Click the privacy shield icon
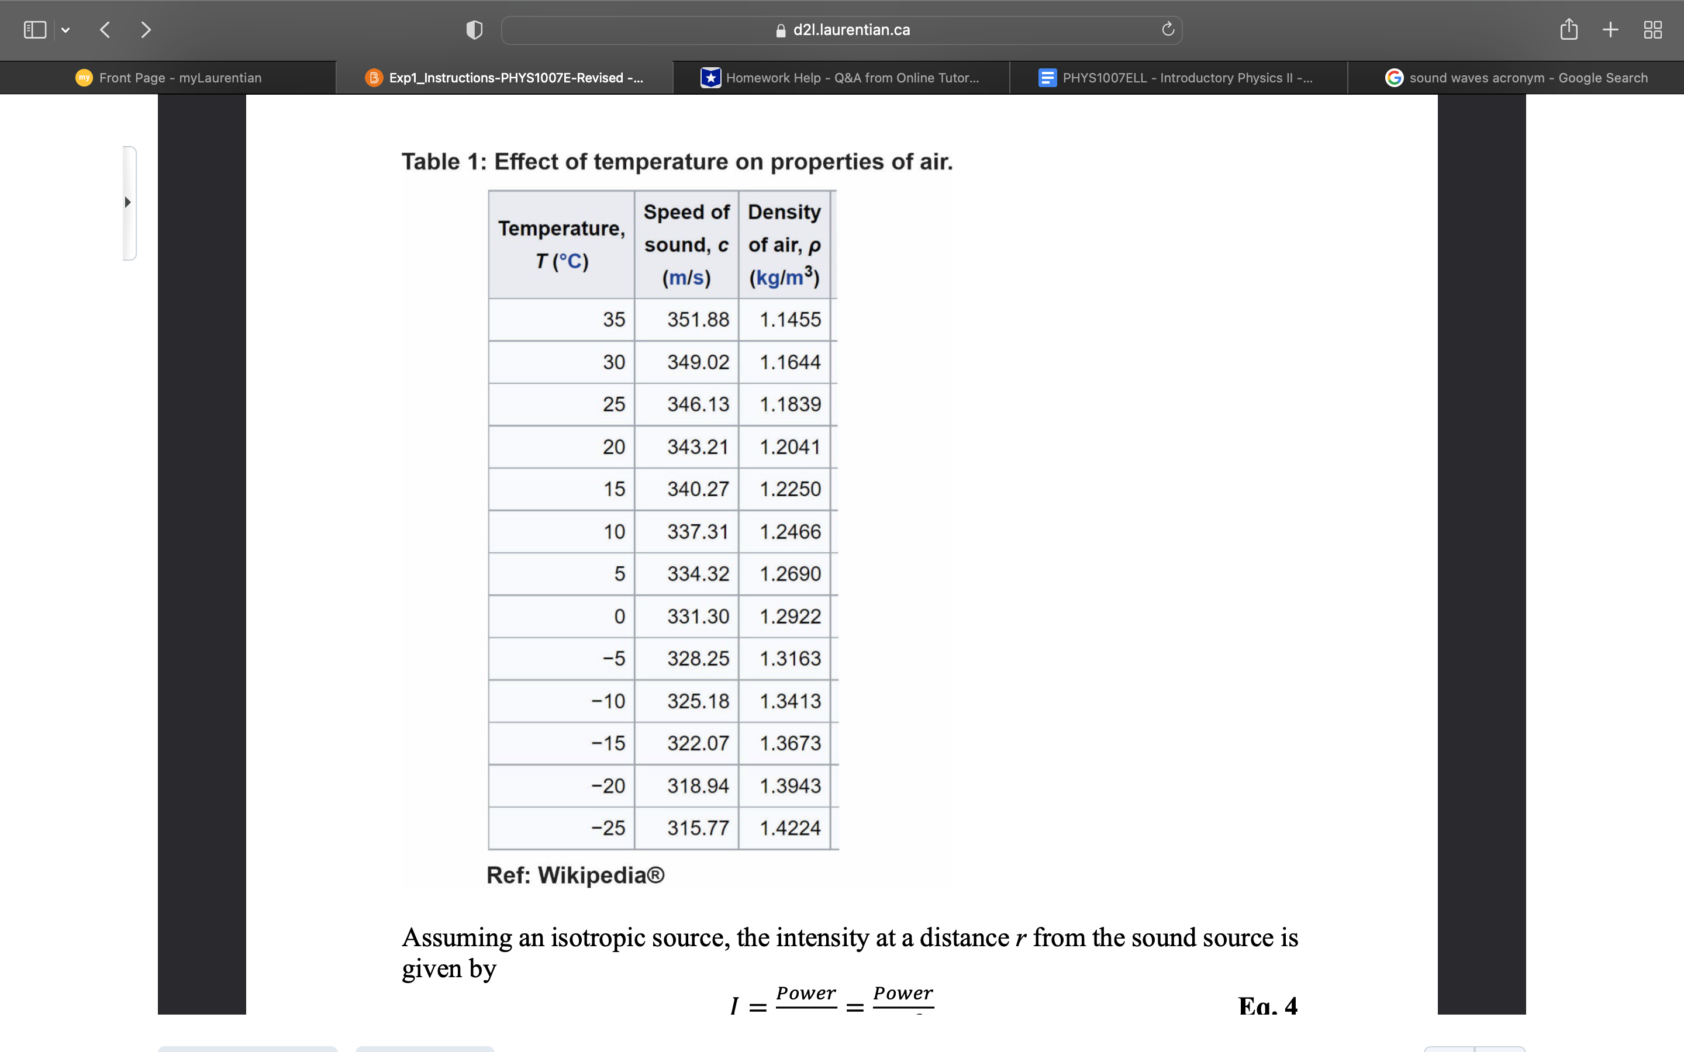 [474, 30]
